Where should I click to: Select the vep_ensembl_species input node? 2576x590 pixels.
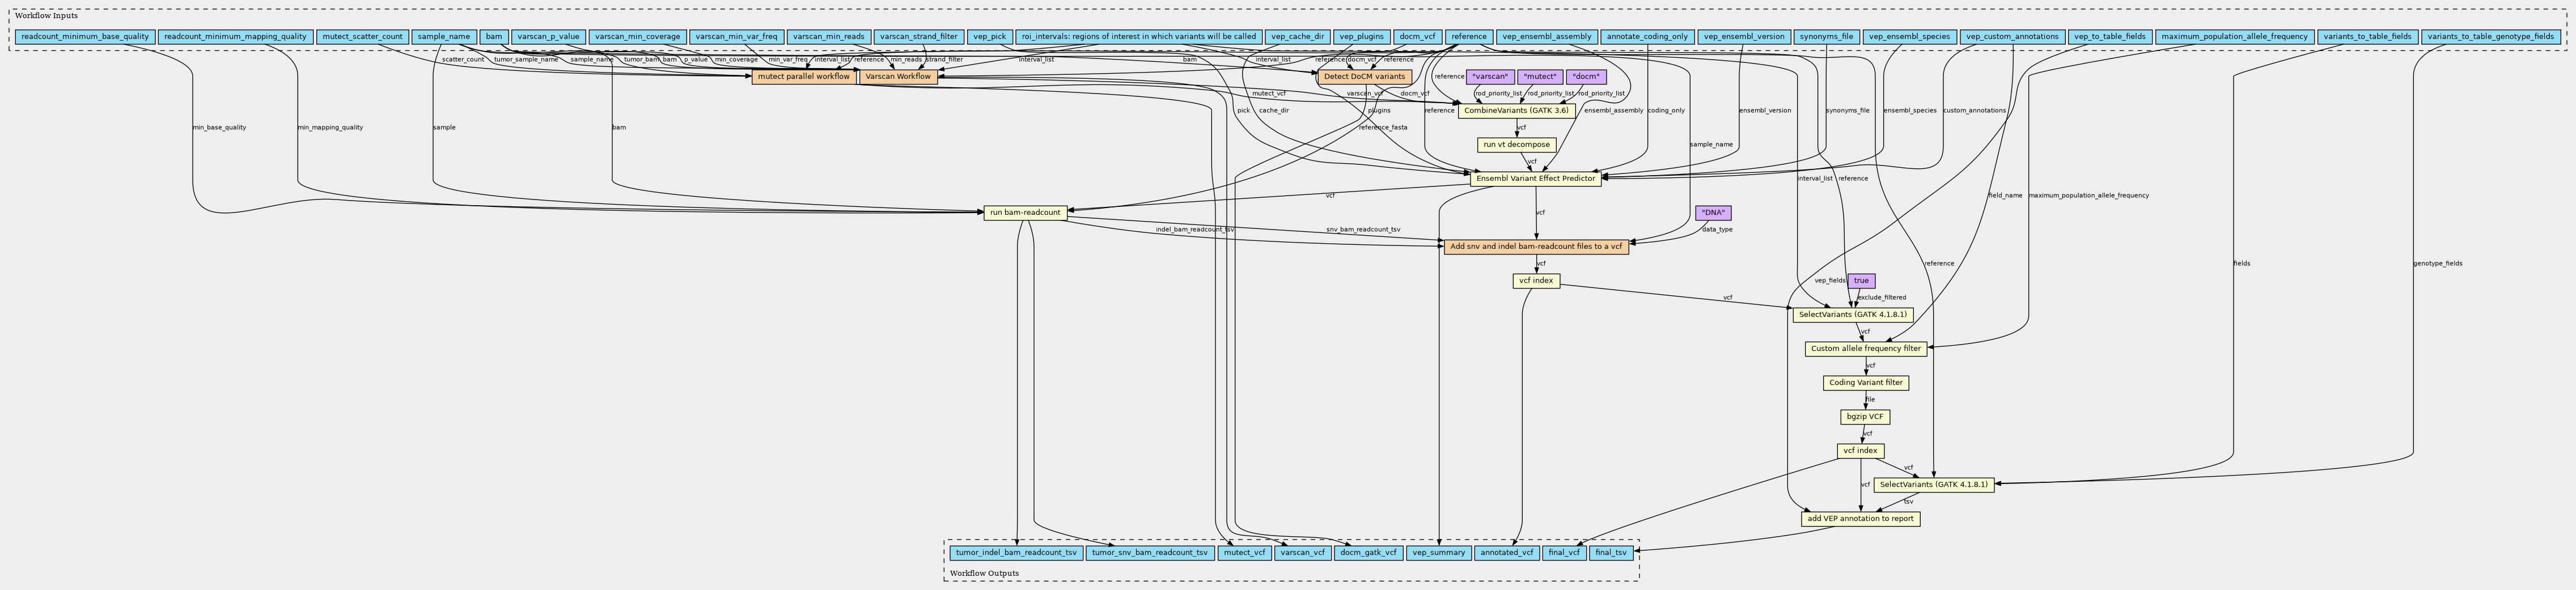coord(1910,37)
